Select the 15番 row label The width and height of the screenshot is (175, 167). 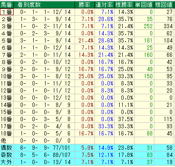(x=7, y=112)
